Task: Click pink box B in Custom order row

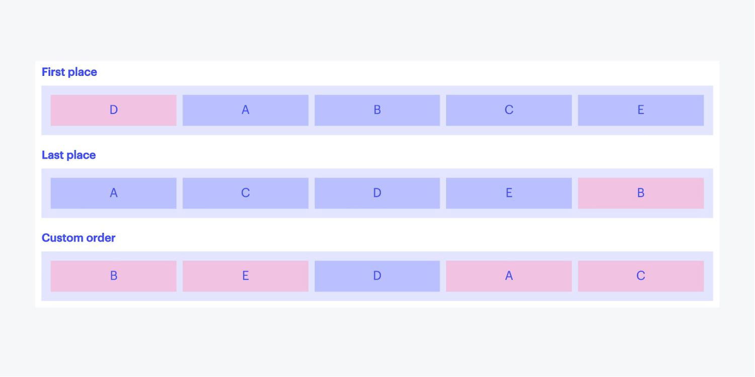Action: tap(113, 276)
